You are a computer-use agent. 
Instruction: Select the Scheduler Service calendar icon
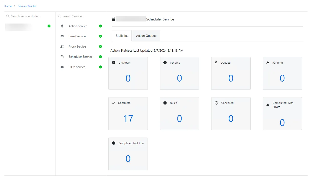[62, 57]
